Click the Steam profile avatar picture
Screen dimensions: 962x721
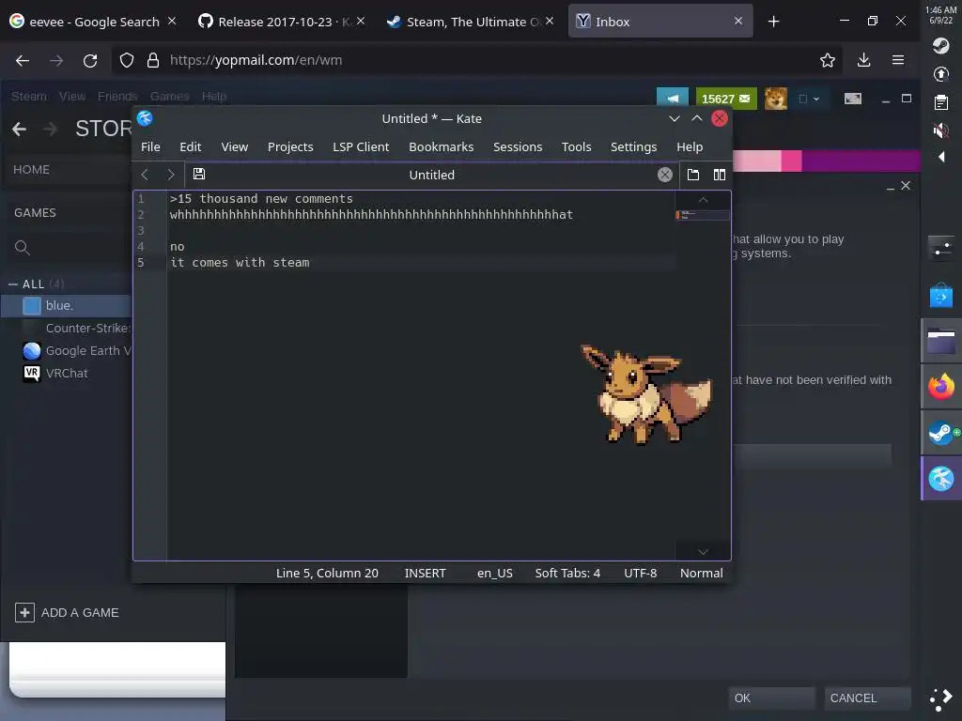pyautogui.click(x=775, y=98)
